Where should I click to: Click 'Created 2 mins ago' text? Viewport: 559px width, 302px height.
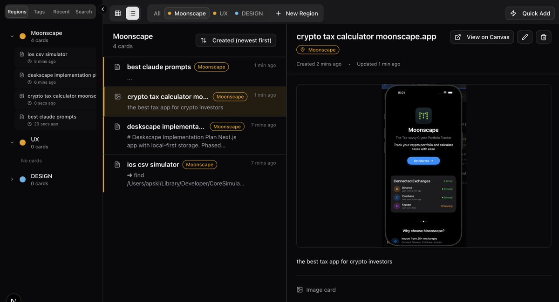click(x=319, y=64)
